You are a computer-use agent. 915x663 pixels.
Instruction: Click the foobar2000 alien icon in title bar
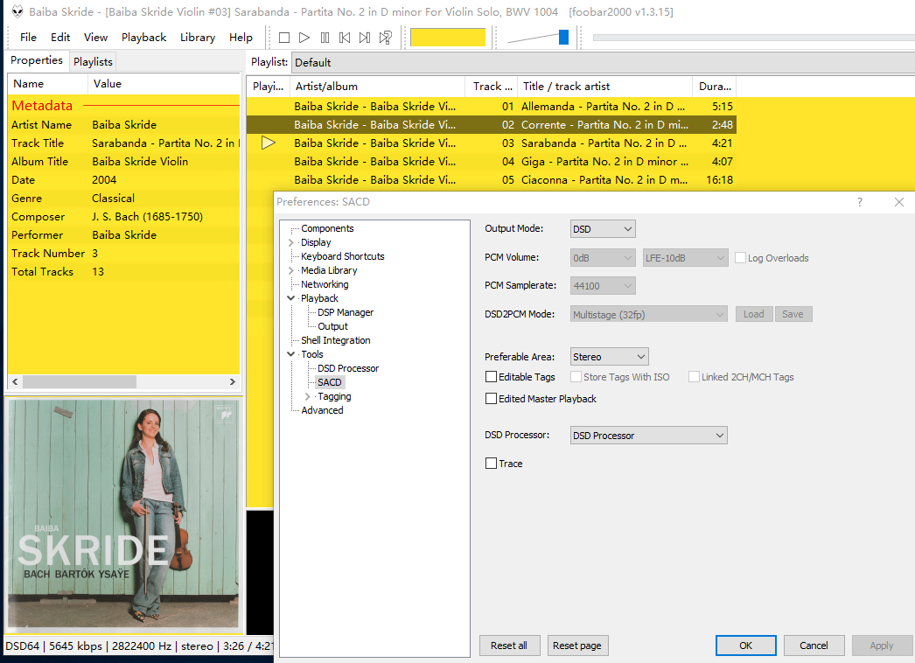[17, 12]
